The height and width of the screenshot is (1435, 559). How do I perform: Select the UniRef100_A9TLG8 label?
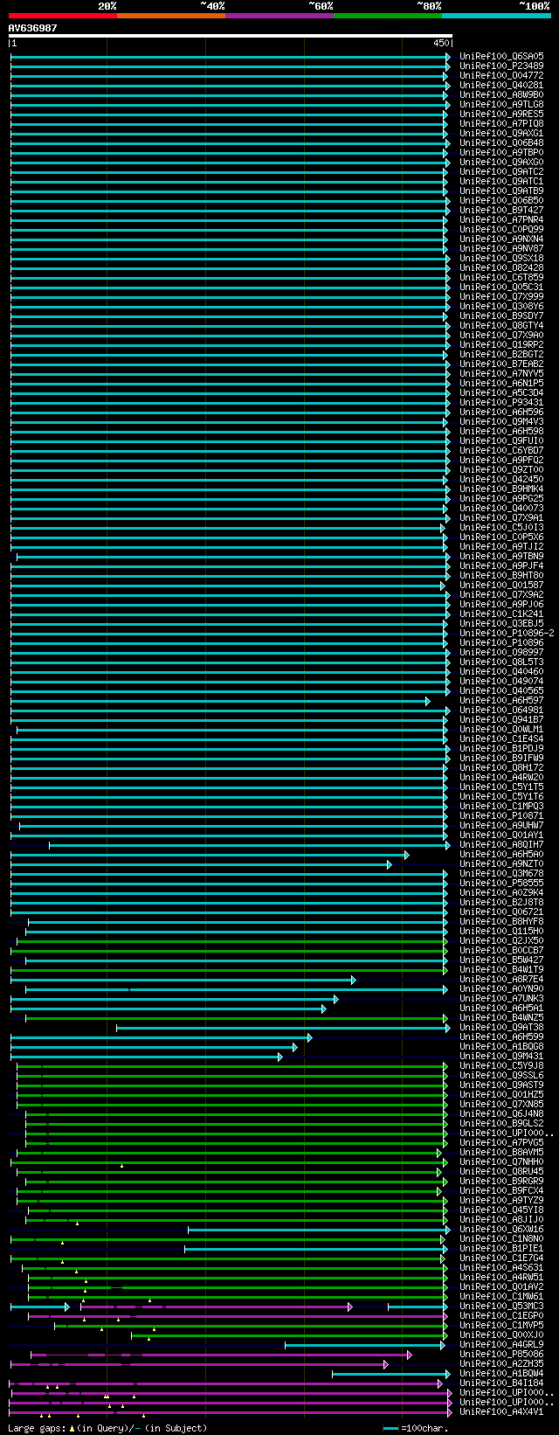tap(501, 104)
